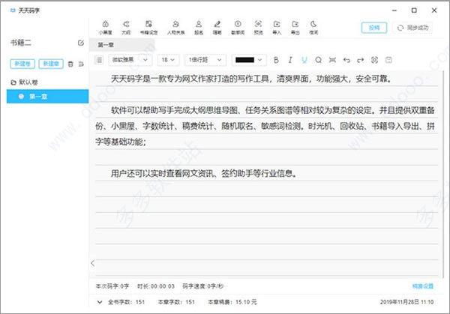Open 书籍设定 book settings
This screenshot has width=450, height=314.
[148, 28]
